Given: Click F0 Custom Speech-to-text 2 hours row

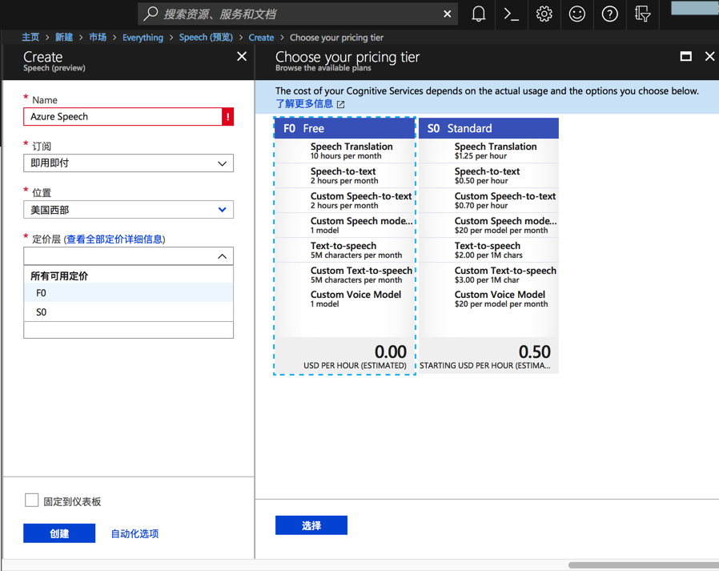Looking at the screenshot, I should tap(345, 200).
